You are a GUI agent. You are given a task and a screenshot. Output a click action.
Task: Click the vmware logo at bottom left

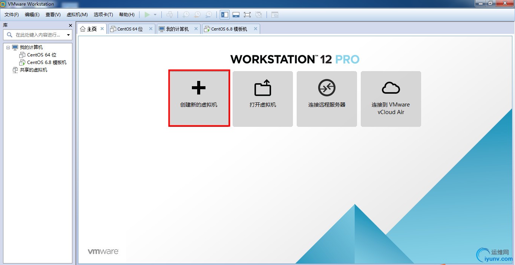tap(103, 251)
